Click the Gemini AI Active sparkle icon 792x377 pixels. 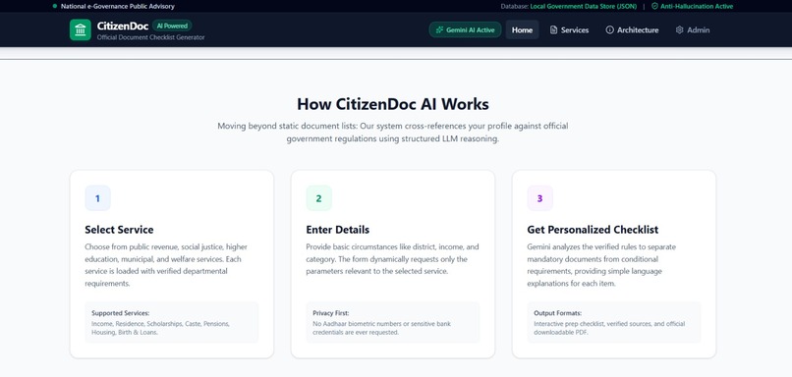(x=440, y=29)
